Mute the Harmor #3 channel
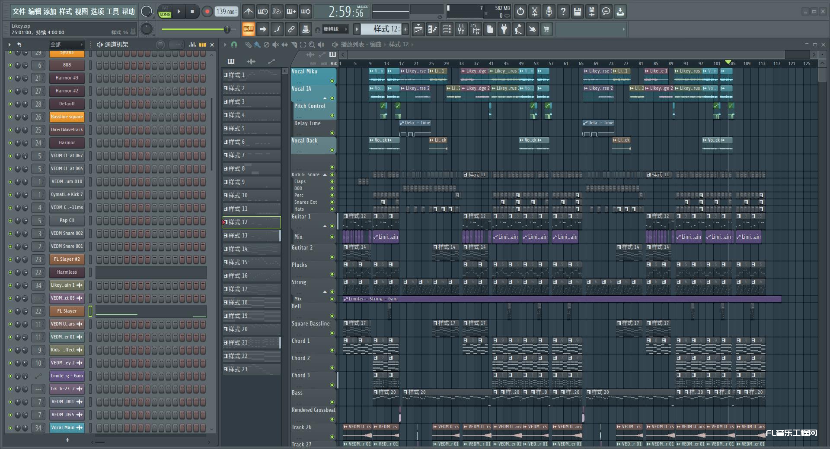 click(10, 78)
